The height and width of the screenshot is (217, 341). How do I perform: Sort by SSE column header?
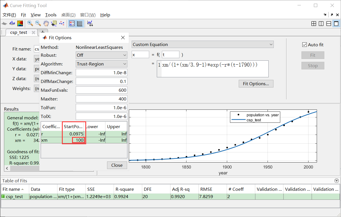tap(100, 189)
